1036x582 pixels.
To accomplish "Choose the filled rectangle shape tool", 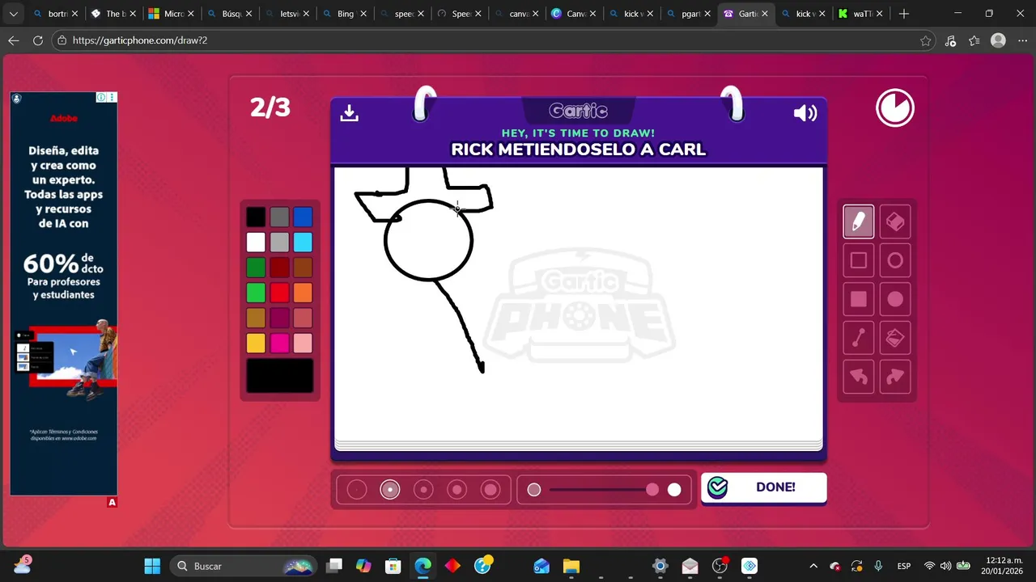I will click(x=859, y=299).
